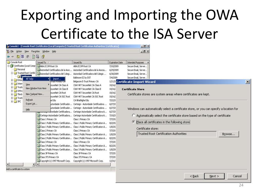Screen dimensions: 259x194
Task: Click the greyed Copy toolbar icon
Action: 28,57
